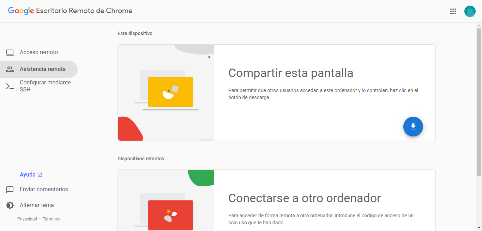The height and width of the screenshot is (231, 482).
Task: Click the people icon beside Asistencia remota
Action: pos(10,69)
